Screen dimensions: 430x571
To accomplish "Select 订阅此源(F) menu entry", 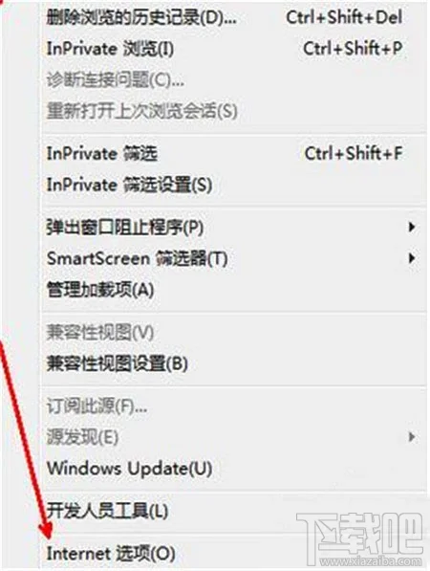I will (233, 406).
